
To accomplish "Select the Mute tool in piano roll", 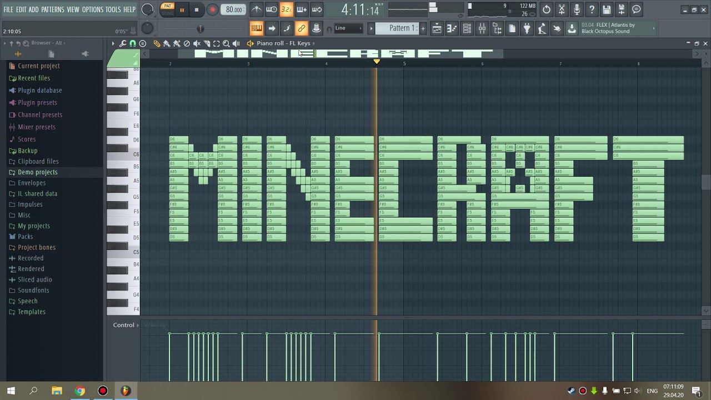I will pyautogui.click(x=197, y=43).
